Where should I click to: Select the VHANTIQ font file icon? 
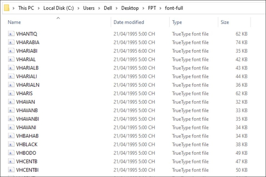click(11, 34)
